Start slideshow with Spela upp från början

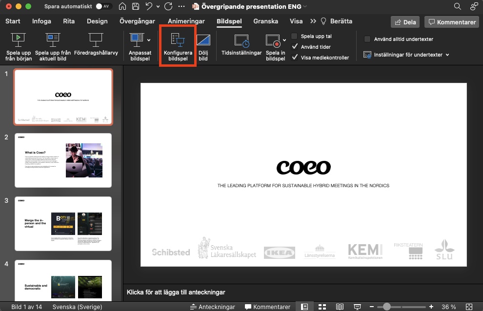point(19,46)
